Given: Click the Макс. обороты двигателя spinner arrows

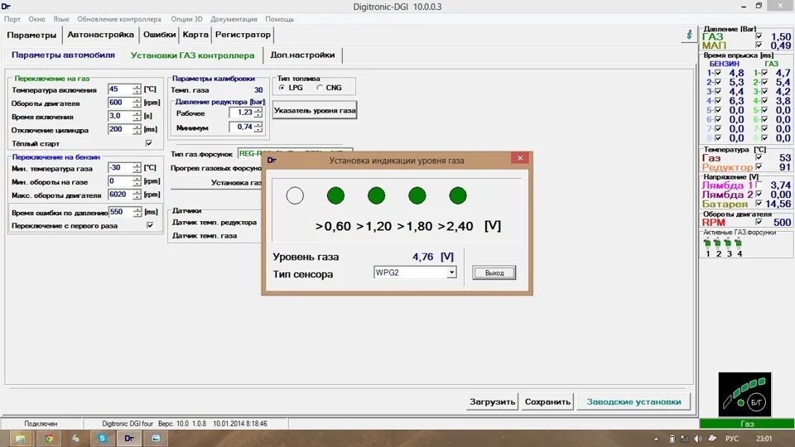Looking at the screenshot, I should (137, 195).
